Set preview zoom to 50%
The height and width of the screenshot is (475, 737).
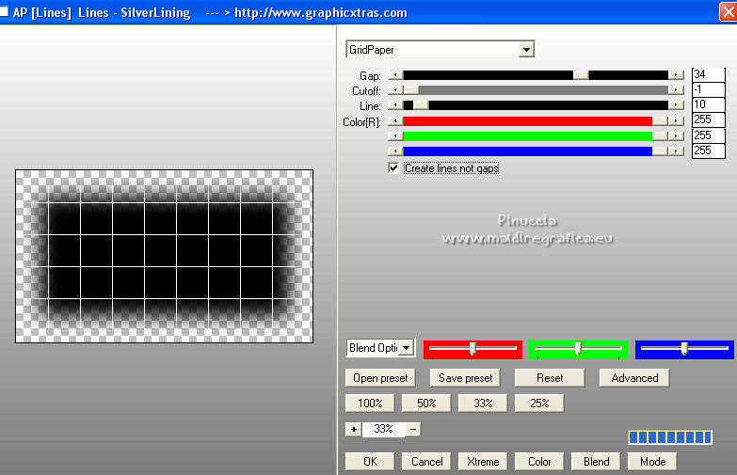click(x=426, y=404)
